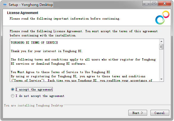Select "I accept the agreement" radio button
The height and width of the screenshot is (121, 174).
12,90
